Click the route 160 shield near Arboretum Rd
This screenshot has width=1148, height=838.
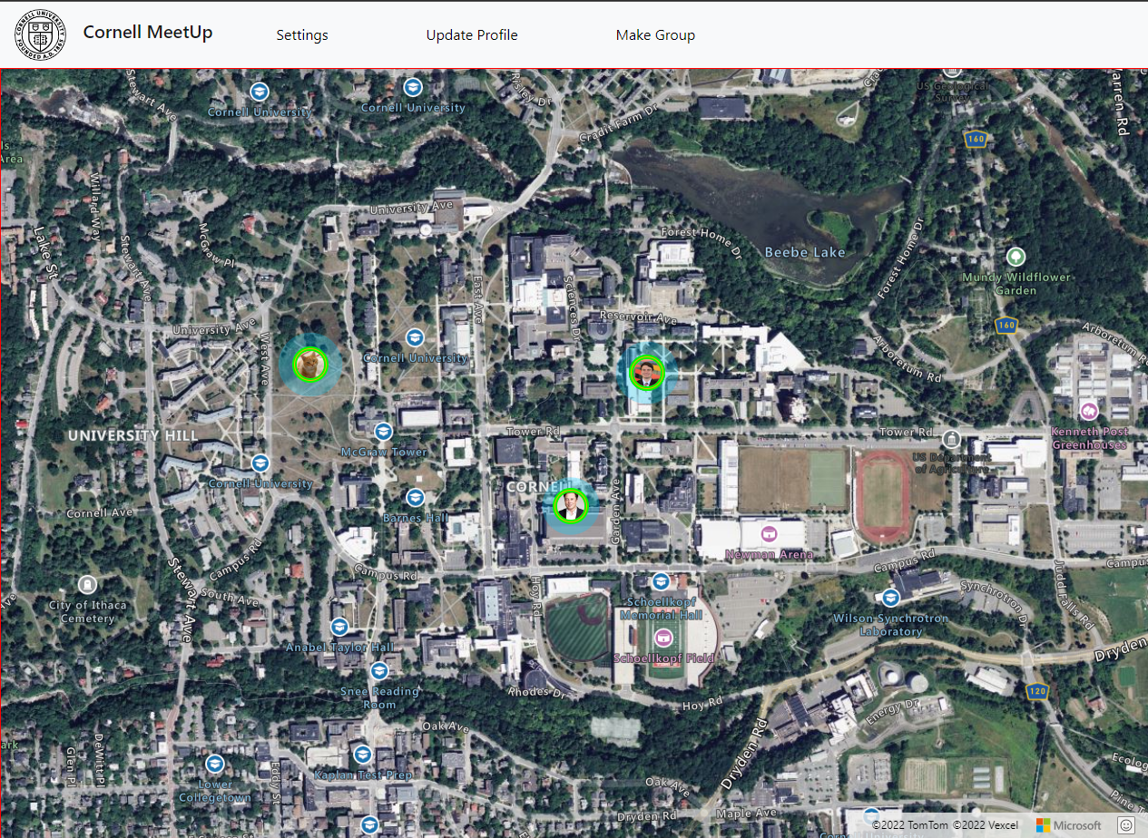pyautogui.click(x=1006, y=325)
